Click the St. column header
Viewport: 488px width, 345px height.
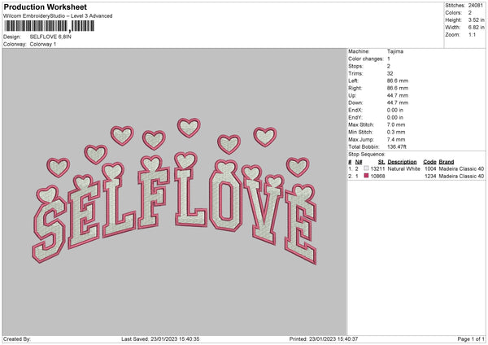coord(381,162)
